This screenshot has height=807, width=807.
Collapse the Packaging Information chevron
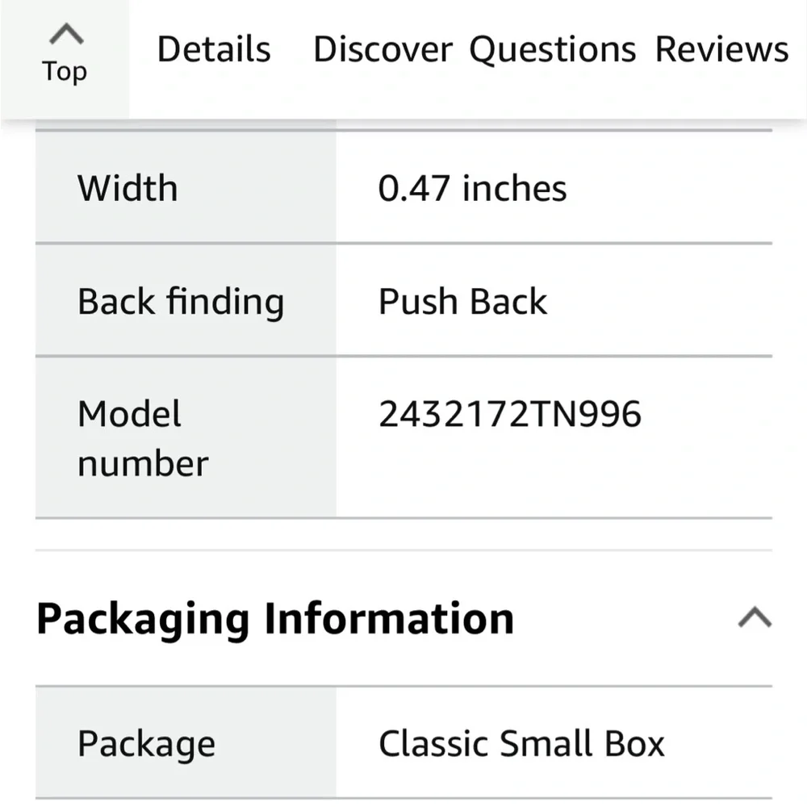pyautogui.click(x=755, y=617)
